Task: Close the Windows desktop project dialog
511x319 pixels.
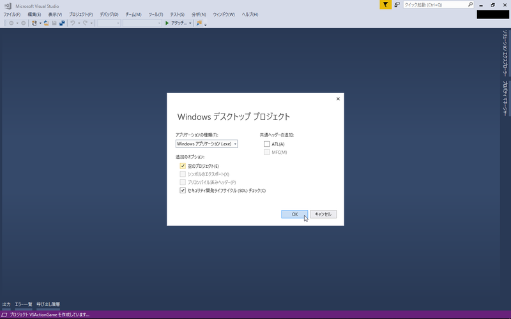Action: click(338, 99)
